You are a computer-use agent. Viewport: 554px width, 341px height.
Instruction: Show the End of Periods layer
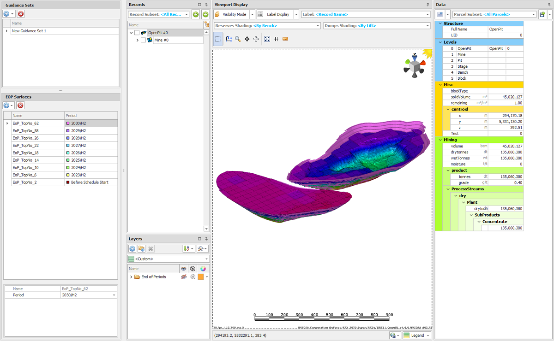(184, 277)
